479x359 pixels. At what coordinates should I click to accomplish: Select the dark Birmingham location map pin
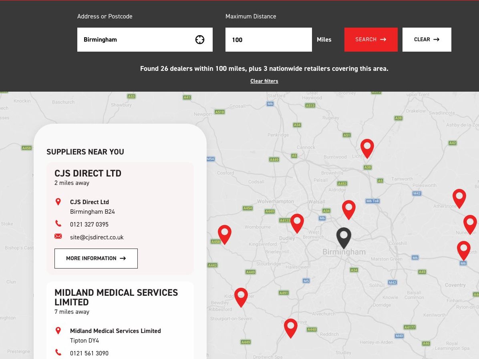tap(344, 238)
